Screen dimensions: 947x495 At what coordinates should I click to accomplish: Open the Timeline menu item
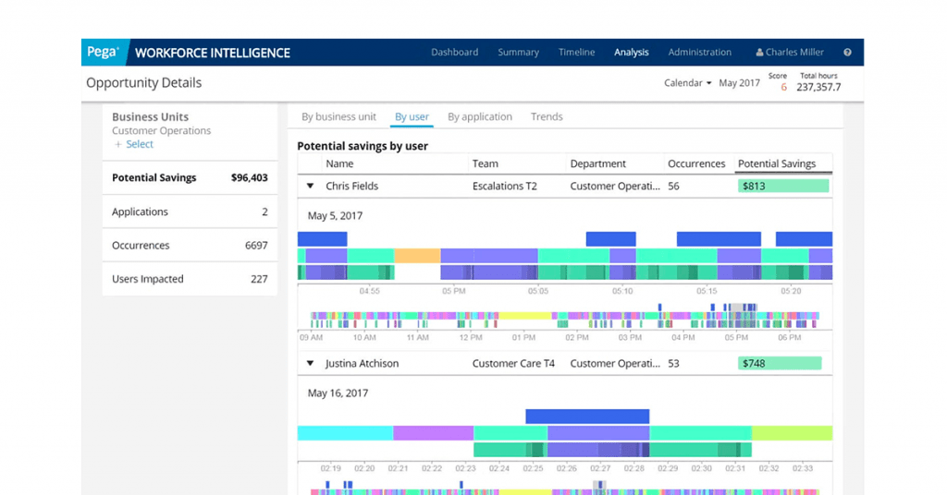tap(576, 53)
